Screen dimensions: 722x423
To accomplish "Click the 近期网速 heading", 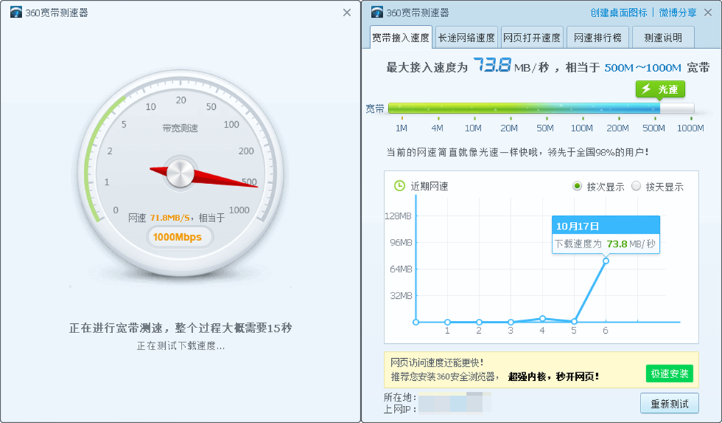I will pos(429,186).
